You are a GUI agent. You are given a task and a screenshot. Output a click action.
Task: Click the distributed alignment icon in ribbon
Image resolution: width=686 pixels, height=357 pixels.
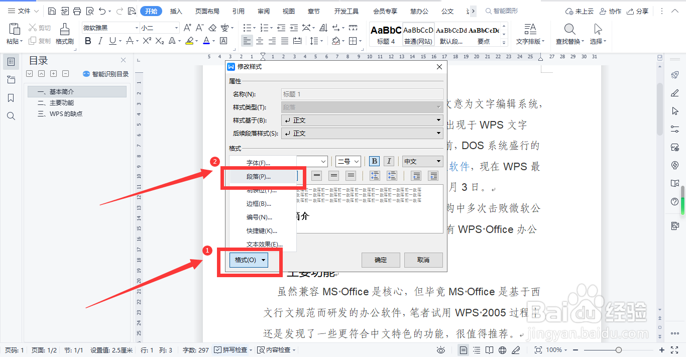[x=297, y=41]
